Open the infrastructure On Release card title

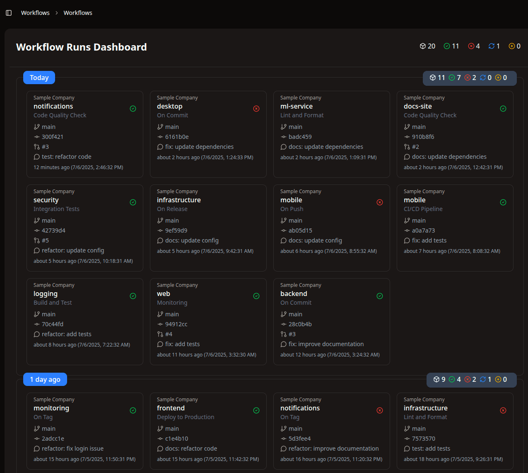tap(179, 200)
